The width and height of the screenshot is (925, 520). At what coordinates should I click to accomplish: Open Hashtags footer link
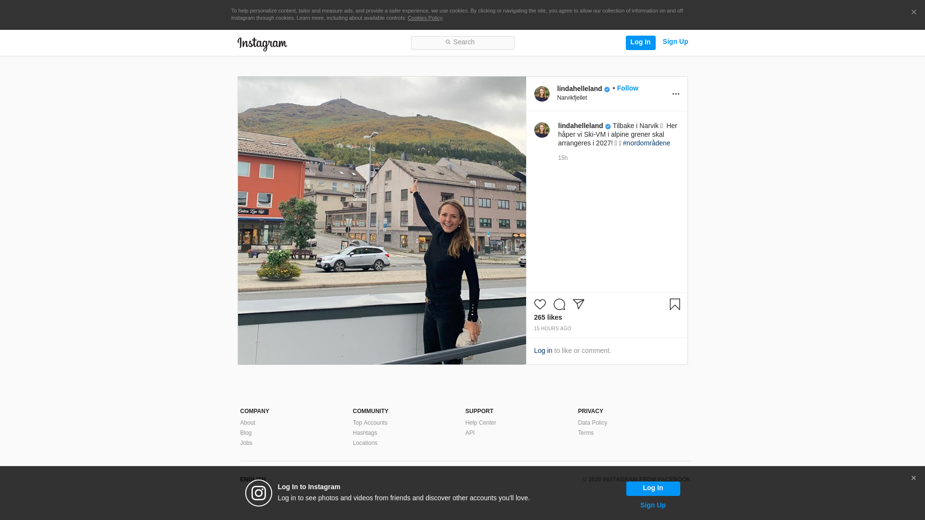click(x=365, y=433)
